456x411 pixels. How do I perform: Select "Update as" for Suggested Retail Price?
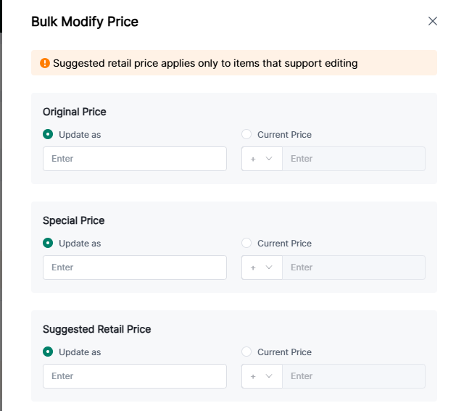click(x=49, y=352)
